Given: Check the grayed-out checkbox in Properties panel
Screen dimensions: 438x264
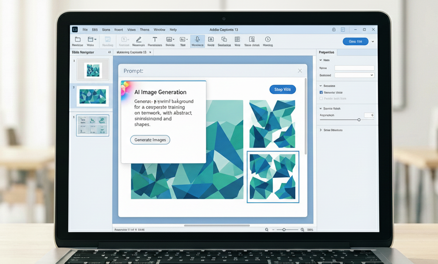Looking at the screenshot, I should click(x=321, y=98).
